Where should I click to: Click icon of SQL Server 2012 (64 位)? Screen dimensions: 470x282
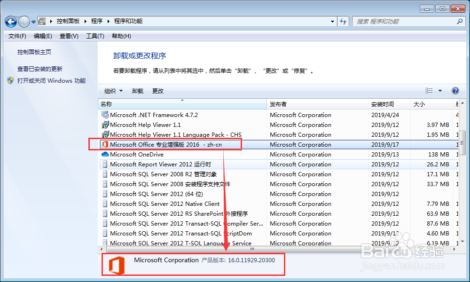(x=105, y=194)
